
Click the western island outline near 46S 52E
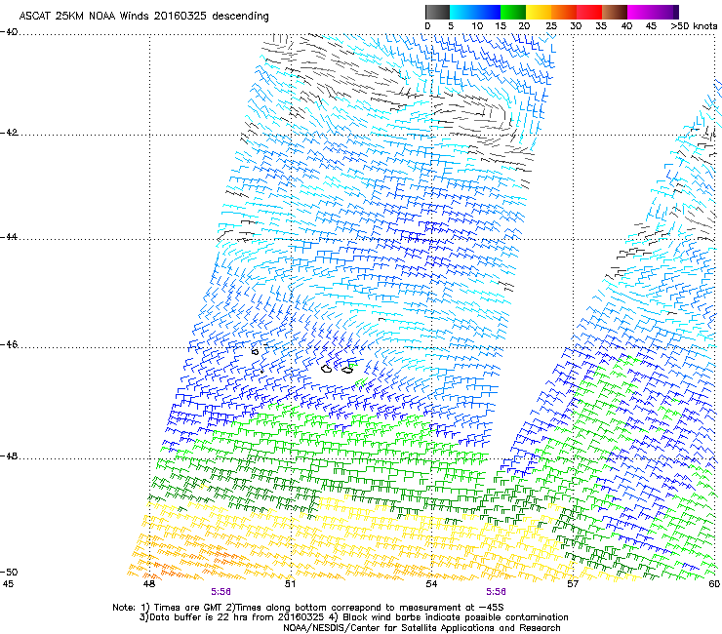click(327, 369)
